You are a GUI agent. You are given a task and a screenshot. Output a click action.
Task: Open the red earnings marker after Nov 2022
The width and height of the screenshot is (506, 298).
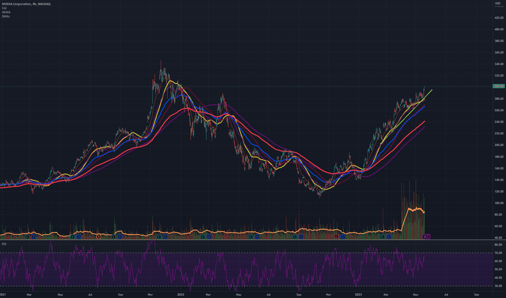point(336,237)
